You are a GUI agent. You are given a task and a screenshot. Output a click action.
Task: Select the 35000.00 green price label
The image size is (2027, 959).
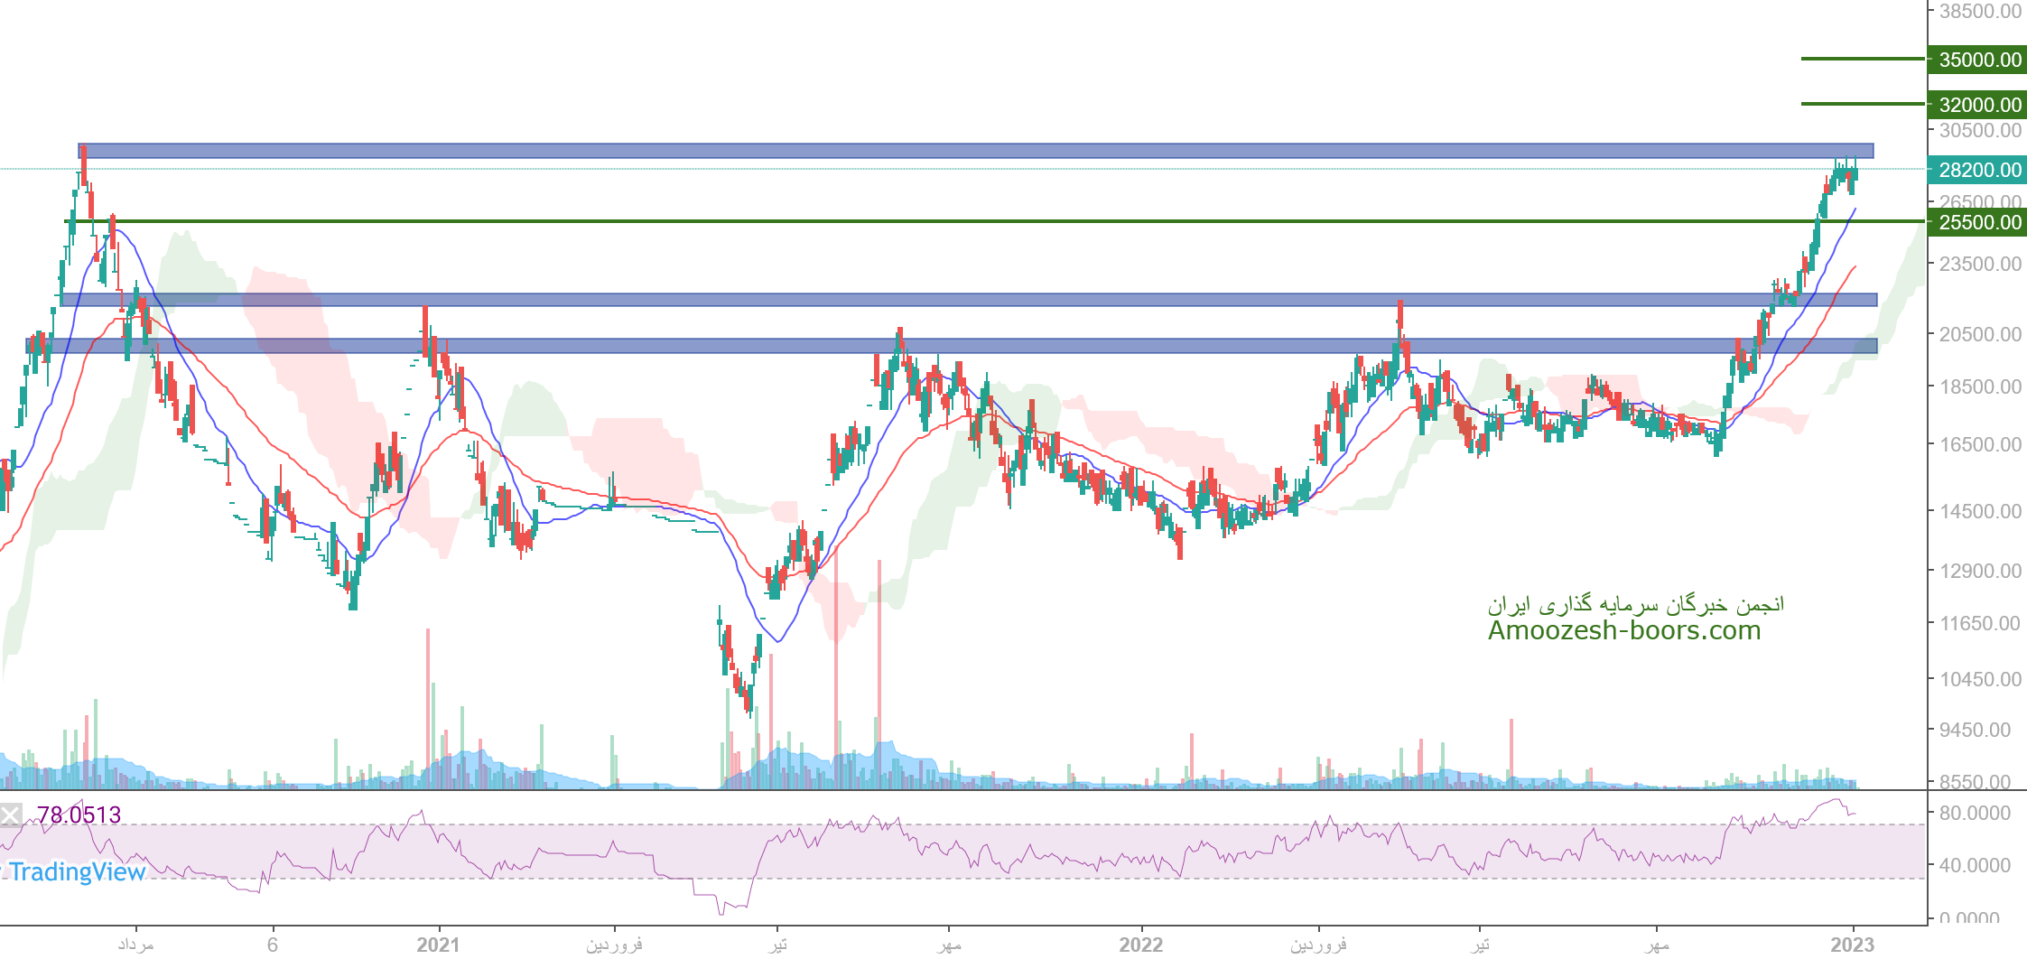click(x=1976, y=60)
